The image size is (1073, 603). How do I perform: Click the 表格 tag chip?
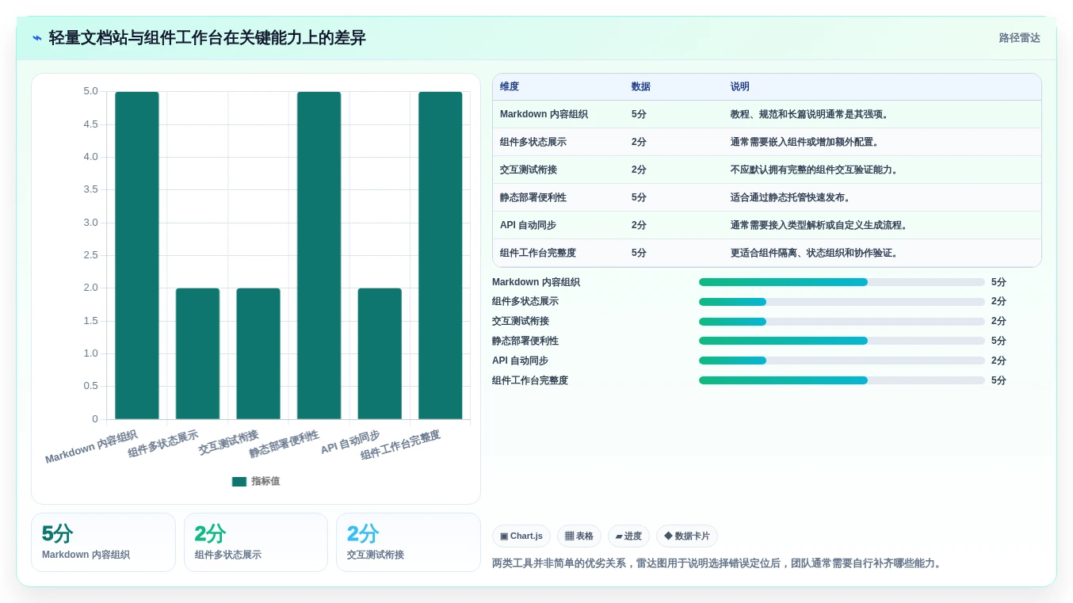(579, 536)
